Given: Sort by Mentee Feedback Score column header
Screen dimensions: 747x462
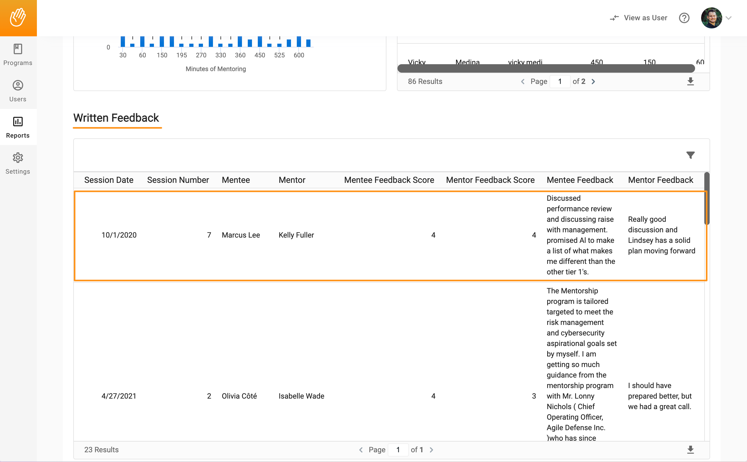Looking at the screenshot, I should tap(389, 180).
